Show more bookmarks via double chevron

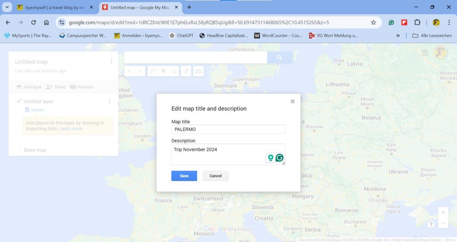click(398, 36)
